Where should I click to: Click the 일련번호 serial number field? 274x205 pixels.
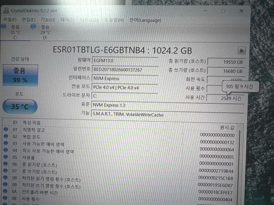[x=125, y=70]
